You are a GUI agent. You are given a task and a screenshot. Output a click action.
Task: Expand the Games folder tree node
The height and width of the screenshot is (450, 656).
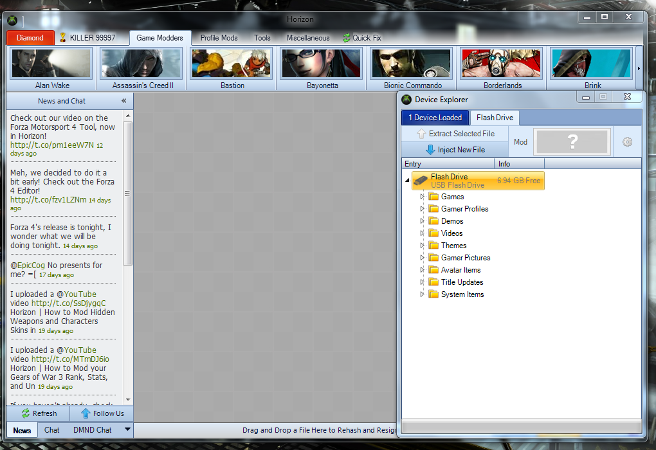(x=423, y=197)
